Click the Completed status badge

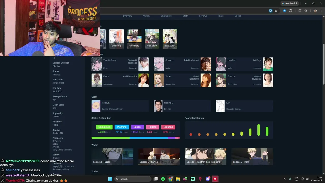104,127
